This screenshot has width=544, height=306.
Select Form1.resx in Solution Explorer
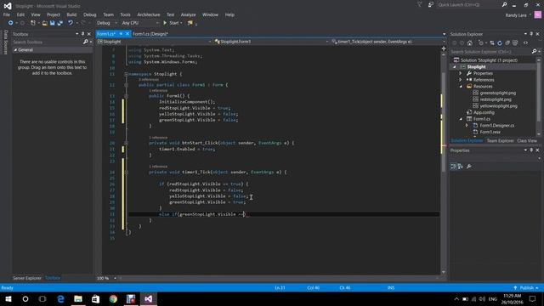point(490,133)
